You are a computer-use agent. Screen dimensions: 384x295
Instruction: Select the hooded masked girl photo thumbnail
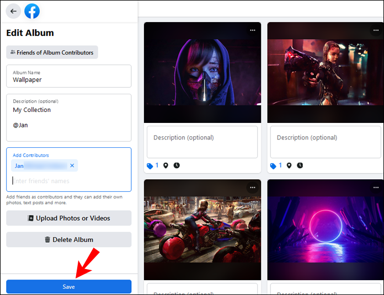coord(202,72)
